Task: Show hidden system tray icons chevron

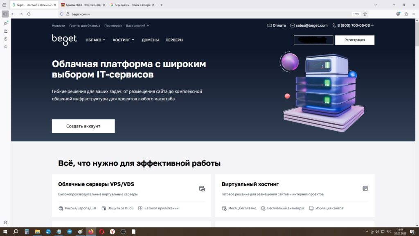Action: [x=367, y=232]
